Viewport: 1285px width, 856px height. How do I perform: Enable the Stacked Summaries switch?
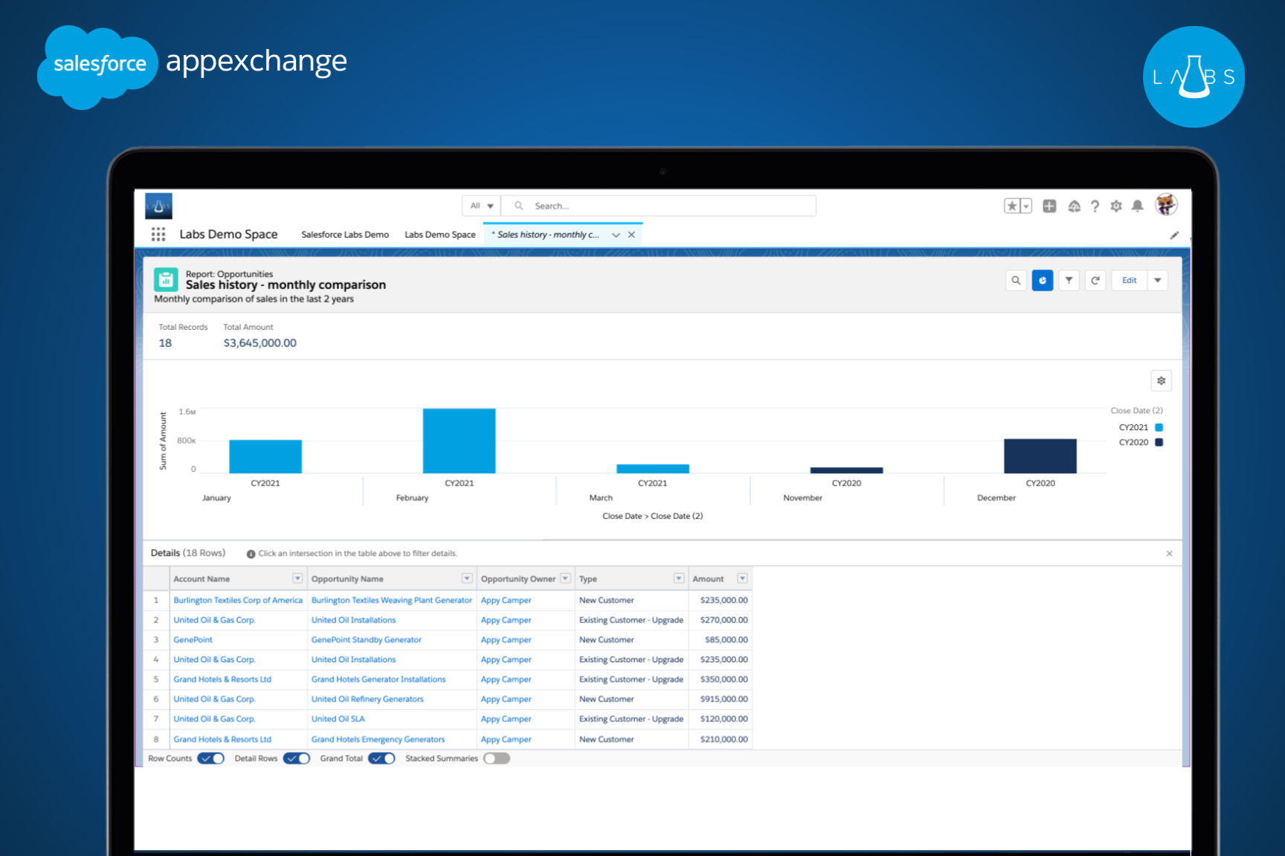pos(497,759)
